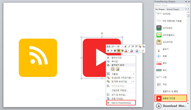This screenshot has width=191, height=110.
Task: Toggle bold text in mini toolbar
Action: pyautogui.click(x=108, y=51)
